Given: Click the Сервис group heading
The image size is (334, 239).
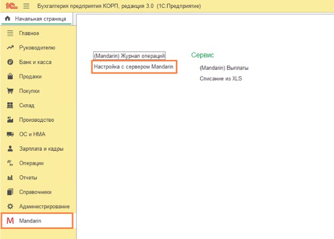Looking at the screenshot, I should (x=203, y=55).
